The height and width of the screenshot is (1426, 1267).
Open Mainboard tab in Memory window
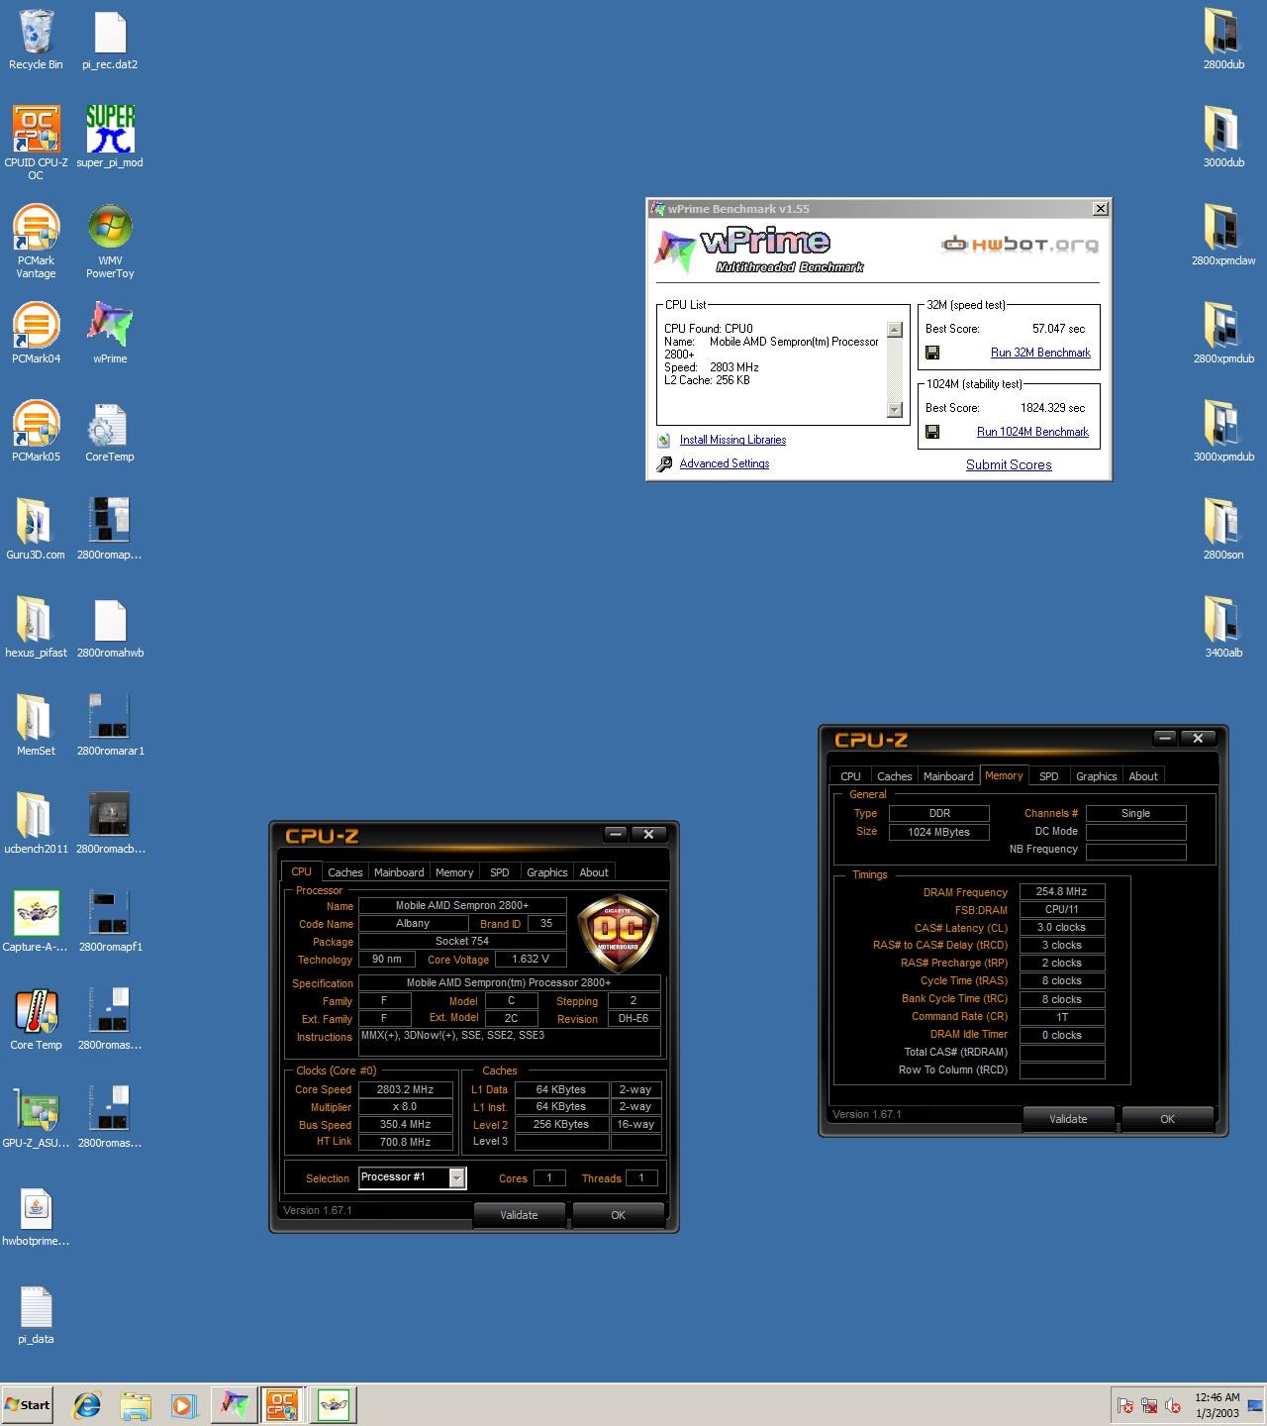coord(948,776)
